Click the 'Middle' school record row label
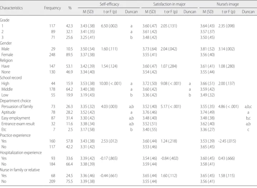This screenshot has height=188, width=257. [7, 89]
